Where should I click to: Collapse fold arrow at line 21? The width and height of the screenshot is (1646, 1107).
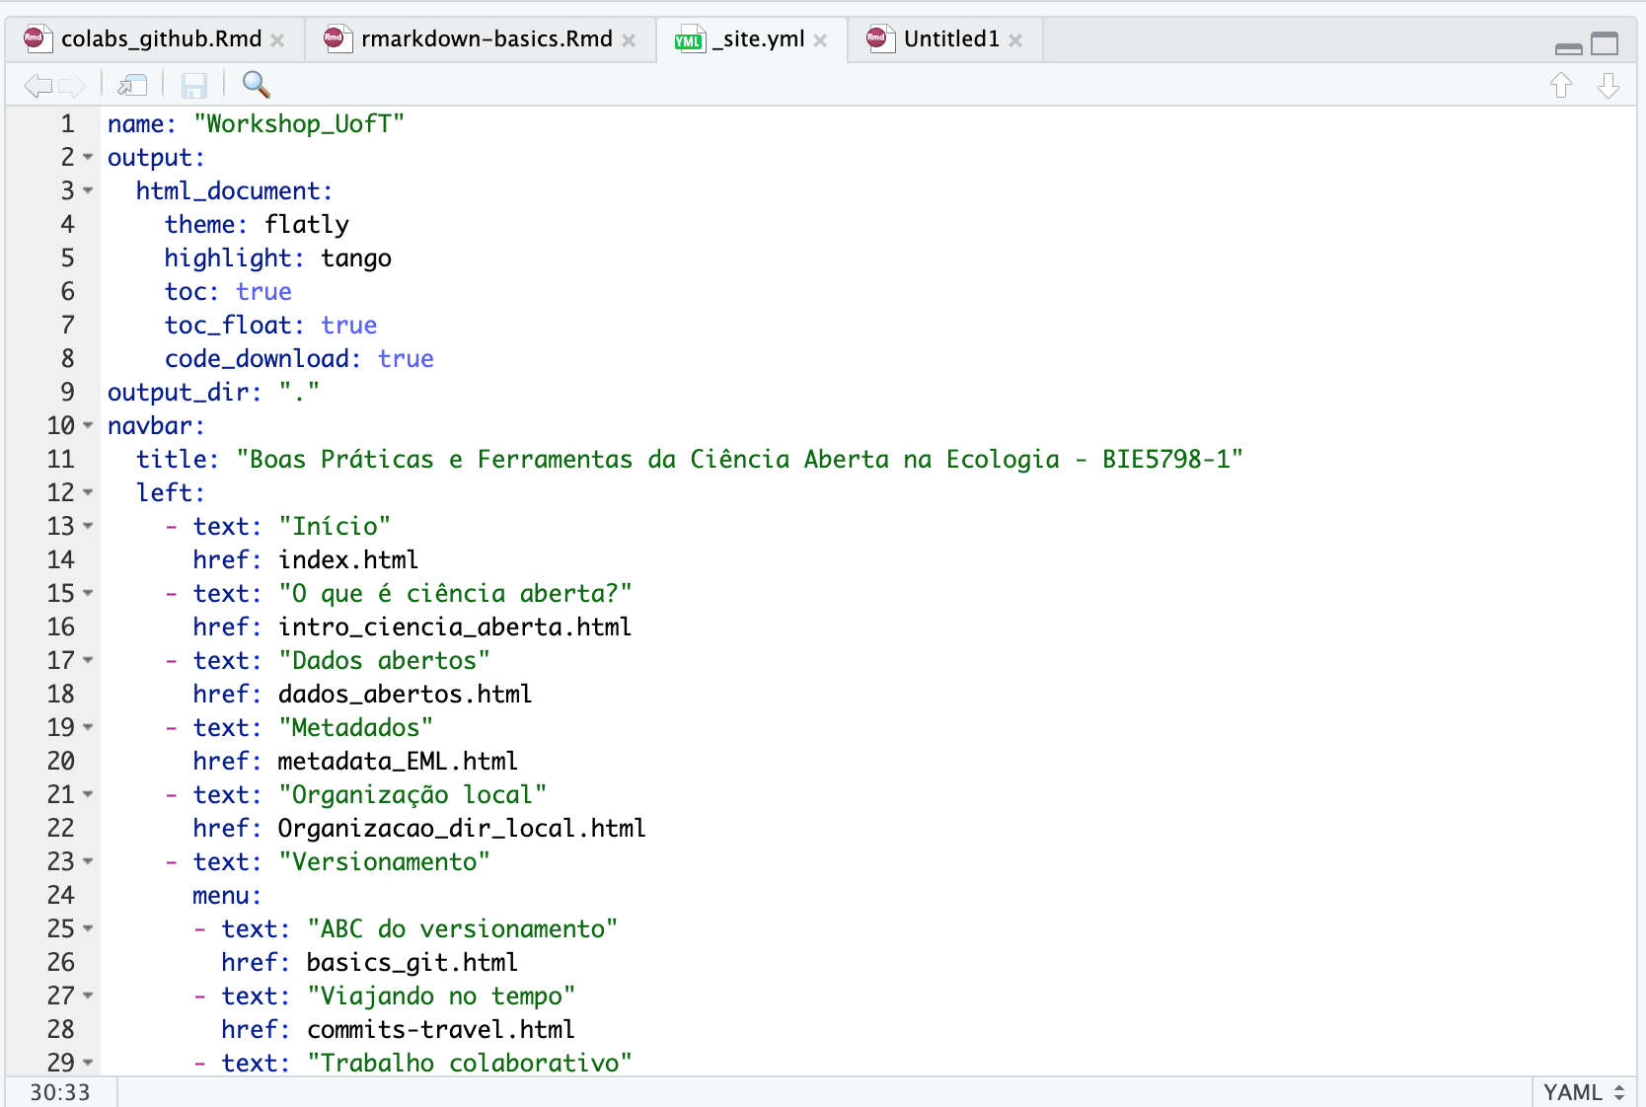pyautogui.click(x=88, y=795)
